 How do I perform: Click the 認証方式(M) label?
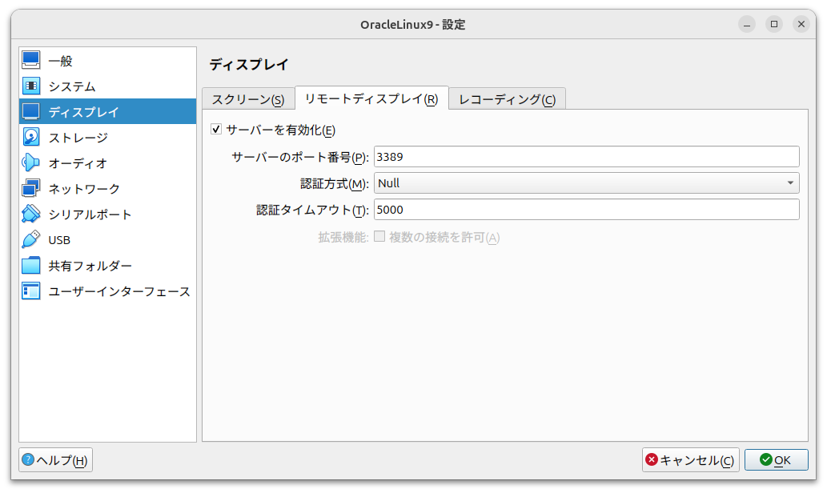(x=335, y=183)
